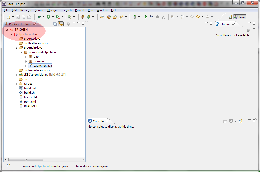Click the Open Perspective icon
260x172 pixels.
tap(230, 17)
